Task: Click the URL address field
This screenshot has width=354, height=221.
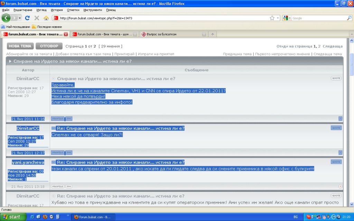Action: [x=164, y=18]
